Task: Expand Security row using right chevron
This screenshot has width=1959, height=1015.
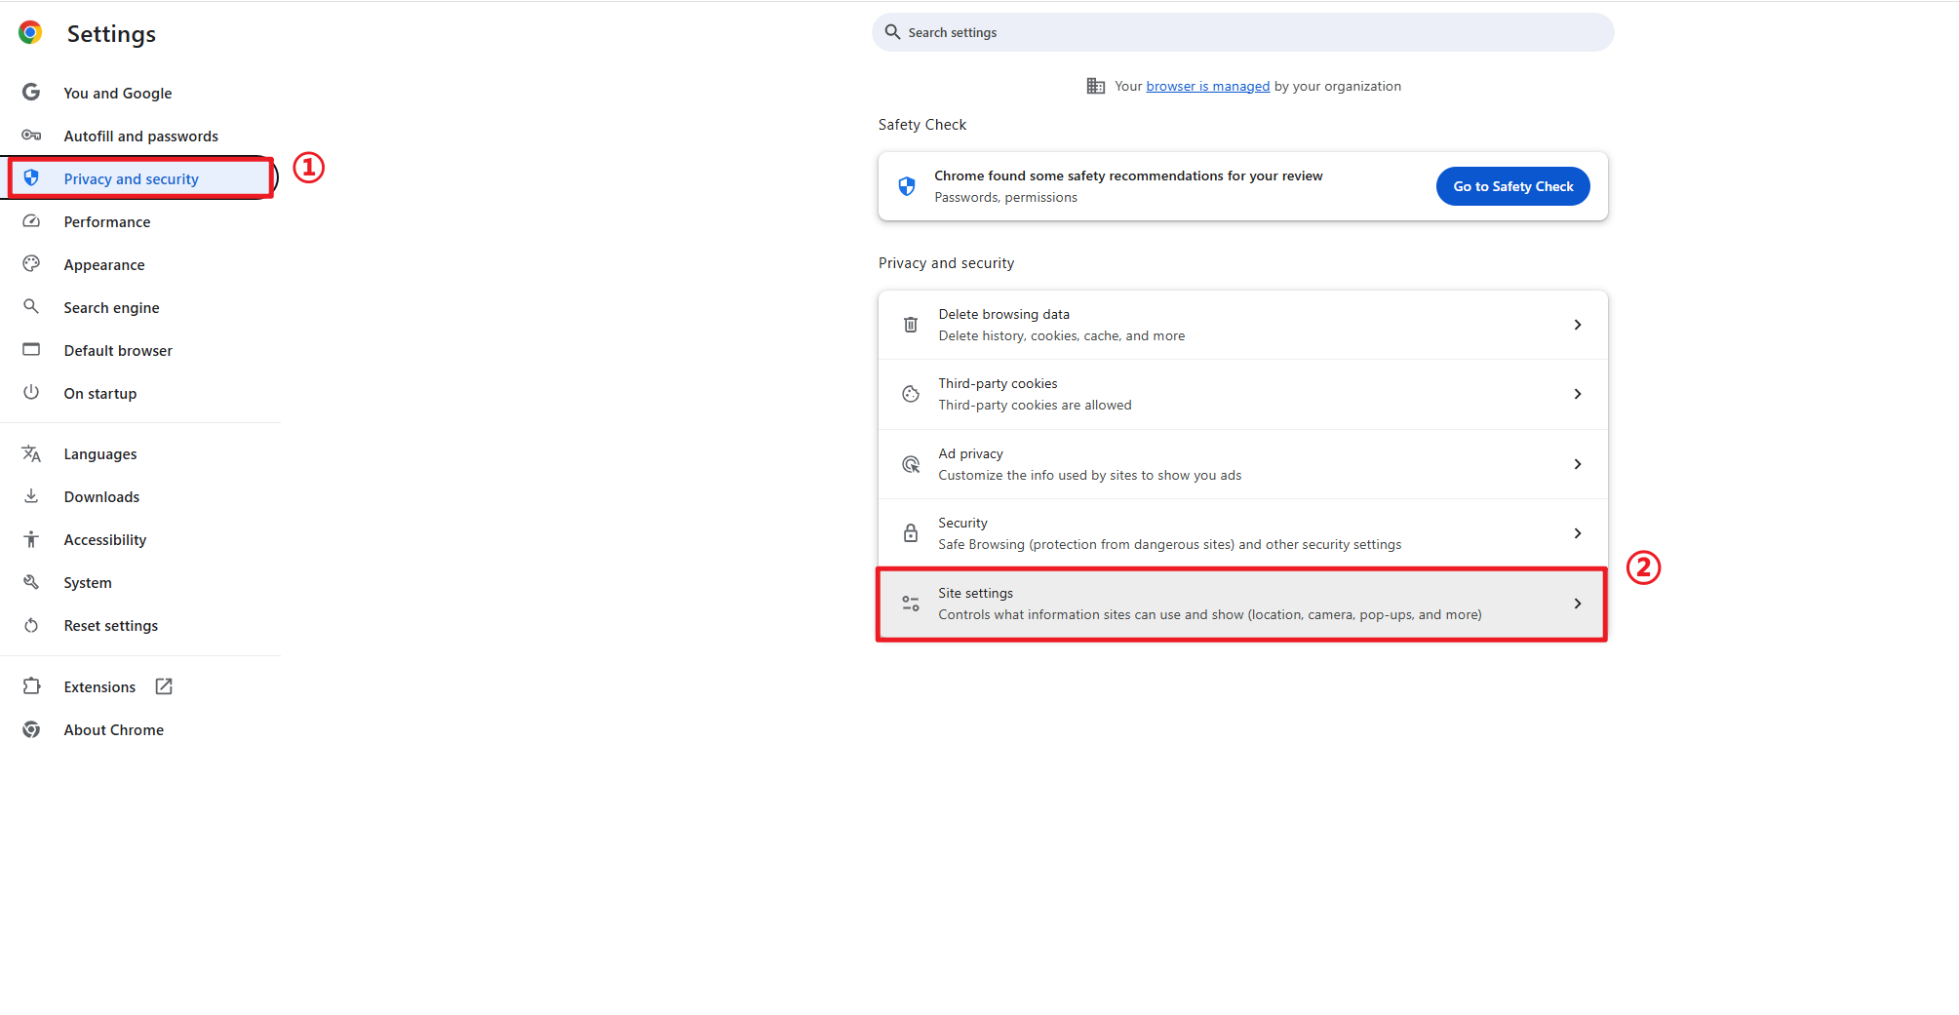Action: (x=1577, y=533)
